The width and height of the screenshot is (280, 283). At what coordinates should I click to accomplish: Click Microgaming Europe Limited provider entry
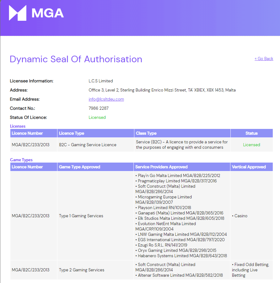(x=164, y=200)
